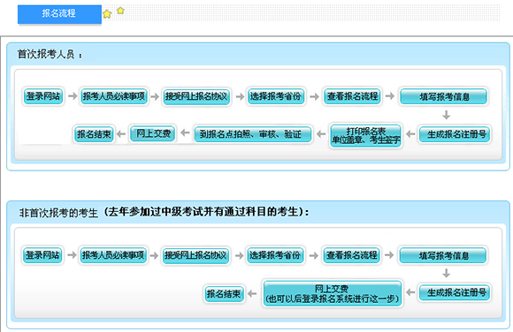Click 打印报名表 单位盖章、考生签字 step

click(x=366, y=135)
